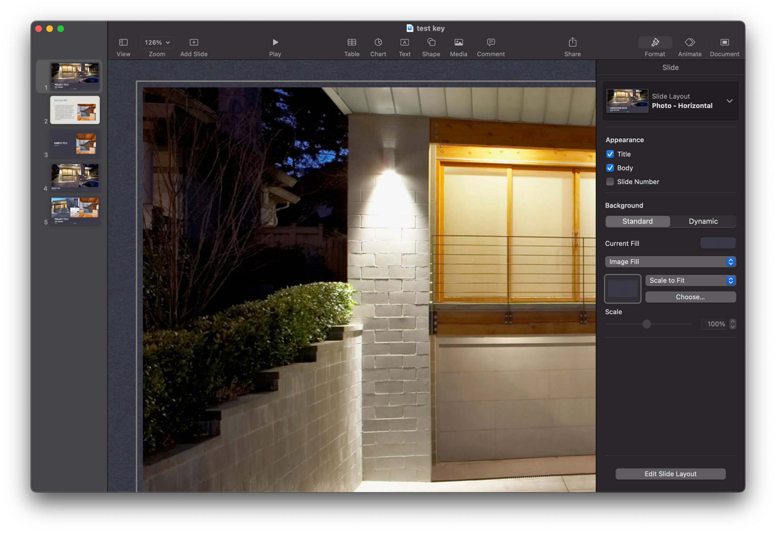Disable the Title checkbox

click(x=610, y=154)
